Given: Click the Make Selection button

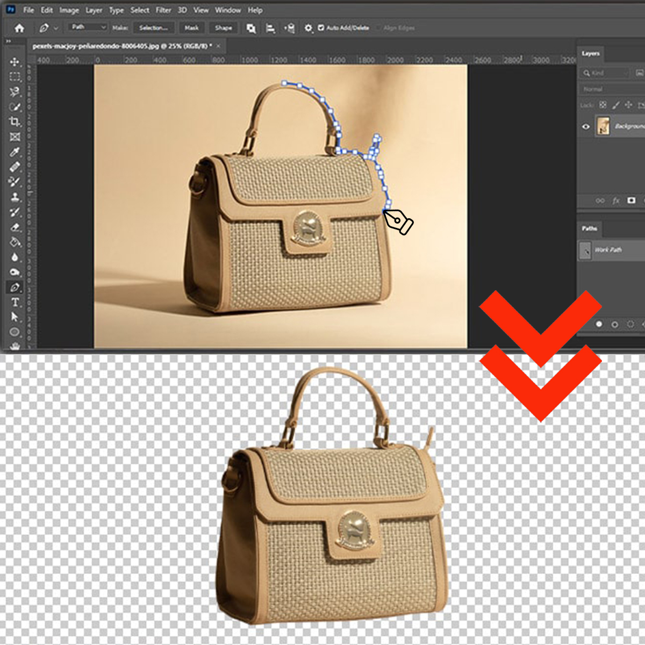Looking at the screenshot, I should [x=153, y=28].
